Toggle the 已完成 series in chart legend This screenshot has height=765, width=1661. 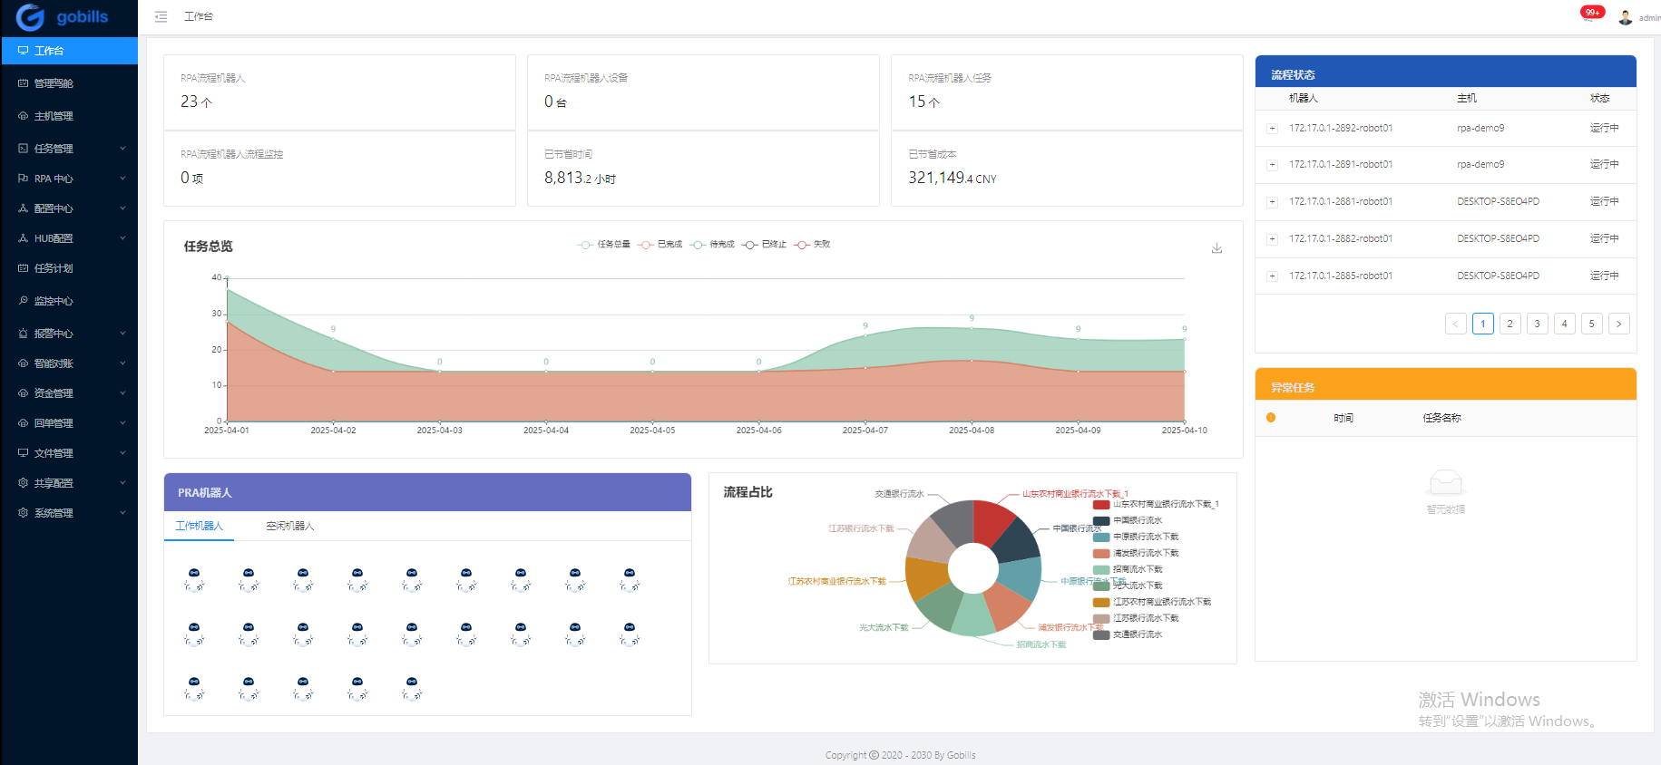coord(660,245)
